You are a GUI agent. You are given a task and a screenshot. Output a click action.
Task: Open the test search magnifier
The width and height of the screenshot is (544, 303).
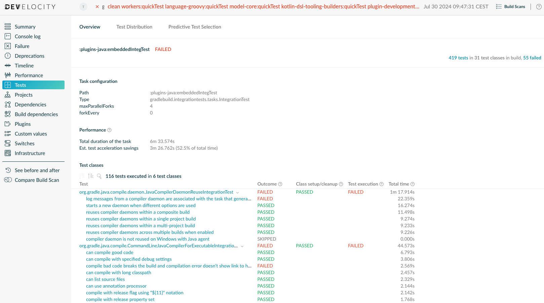click(x=99, y=176)
